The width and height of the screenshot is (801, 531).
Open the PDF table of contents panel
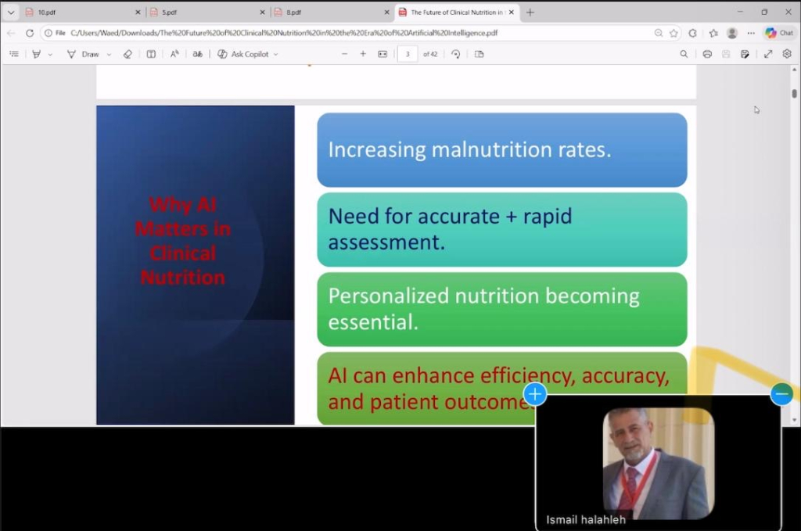(x=13, y=54)
